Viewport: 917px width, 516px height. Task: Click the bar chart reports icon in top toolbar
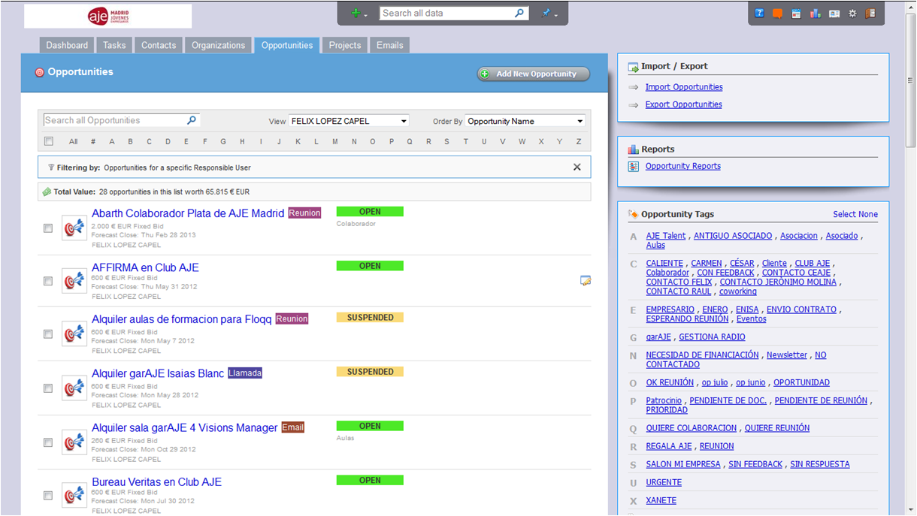(x=815, y=14)
